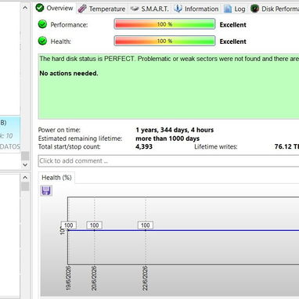Click the Log tab document icon
The width and height of the screenshot is (299, 299).
(228, 9)
